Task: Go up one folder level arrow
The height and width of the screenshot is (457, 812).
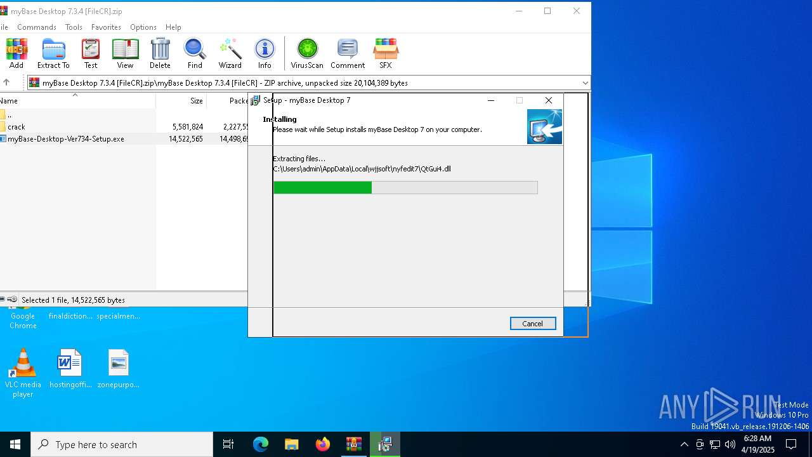Action: point(6,83)
